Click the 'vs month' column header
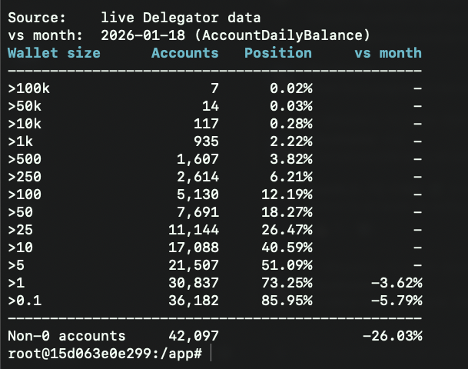The width and height of the screenshot is (468, 369). [388, 53]
